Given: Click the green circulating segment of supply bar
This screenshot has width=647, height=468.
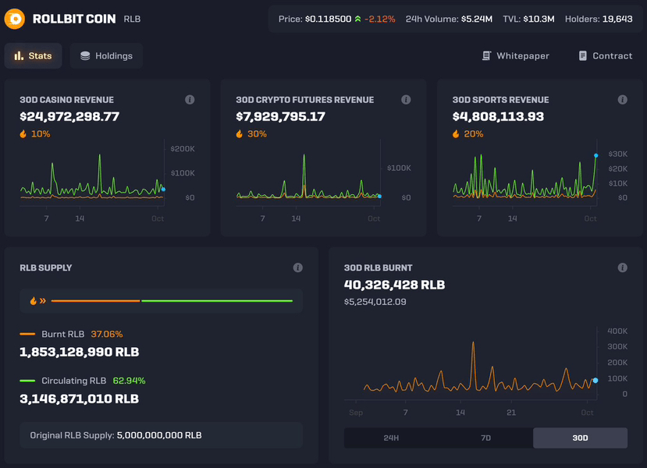Looking at the screenshot, I should (217, 300).
